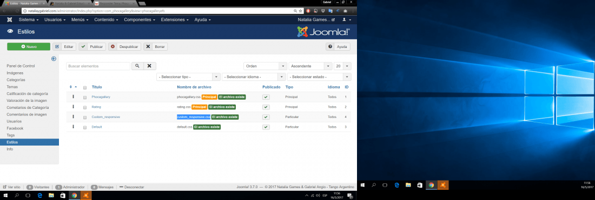Open the Seleccionar estado filter dropdown
The width and height of the screenshot is (595, 200).
(x=319, y=77)
